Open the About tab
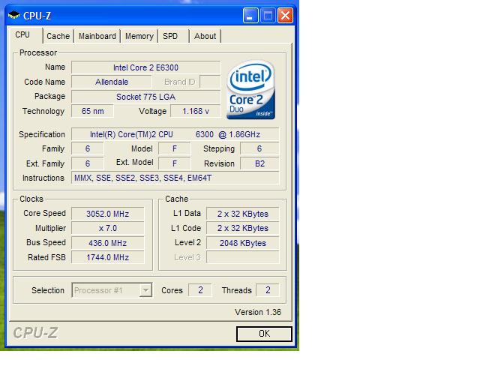 pyautogui.click(x=205, y=36)
